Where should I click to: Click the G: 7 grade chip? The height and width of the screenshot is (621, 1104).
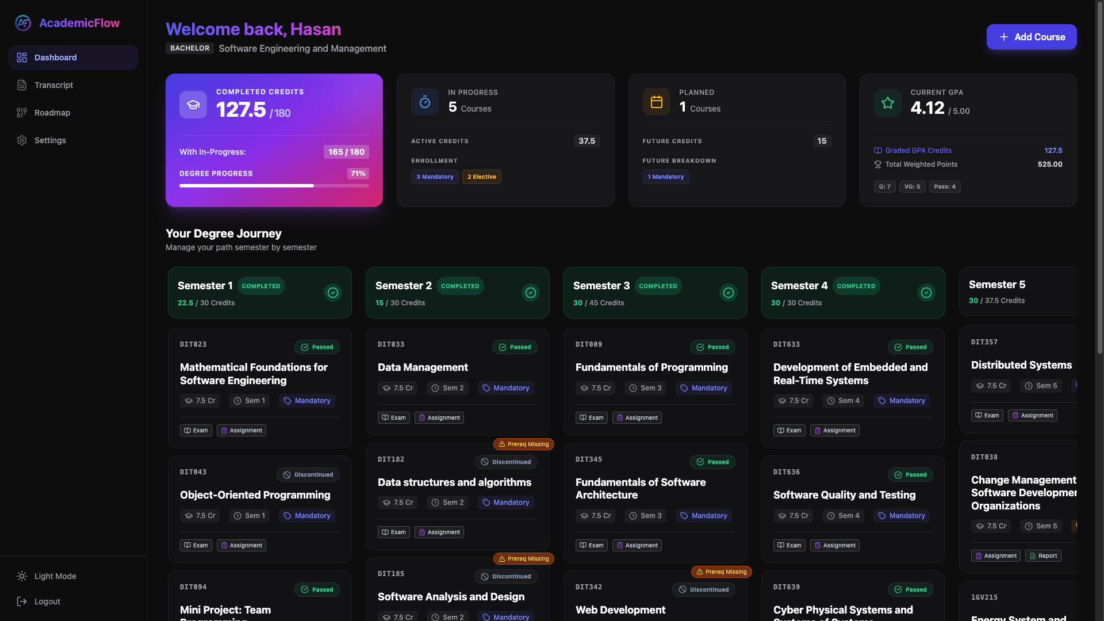point(885,187)
